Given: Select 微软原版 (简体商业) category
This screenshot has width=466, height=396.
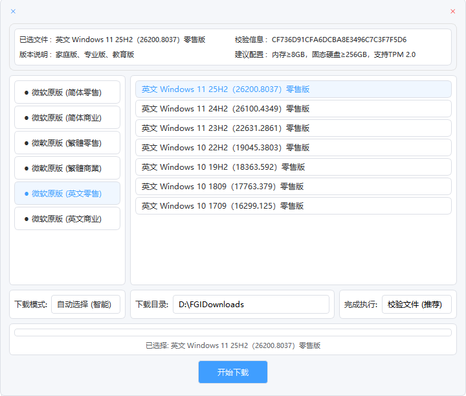Looking at the screenshot, I should tap(67, 117).
